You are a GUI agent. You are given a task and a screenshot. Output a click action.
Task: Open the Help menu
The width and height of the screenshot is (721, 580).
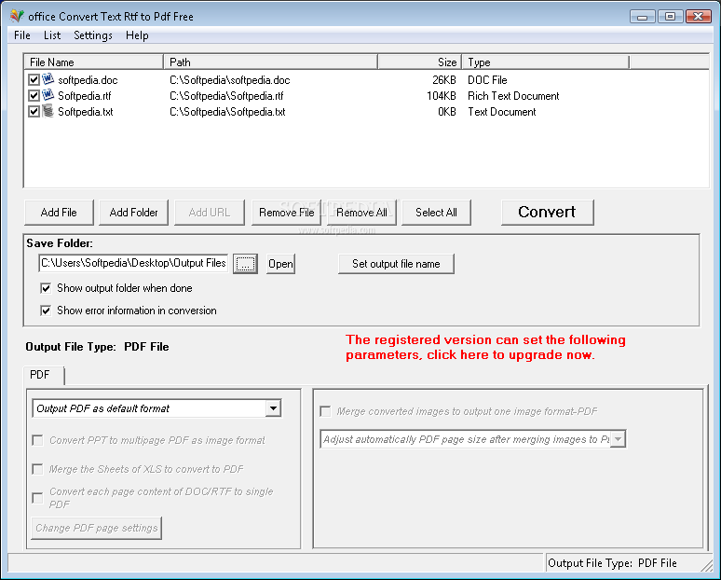[137, 35]
